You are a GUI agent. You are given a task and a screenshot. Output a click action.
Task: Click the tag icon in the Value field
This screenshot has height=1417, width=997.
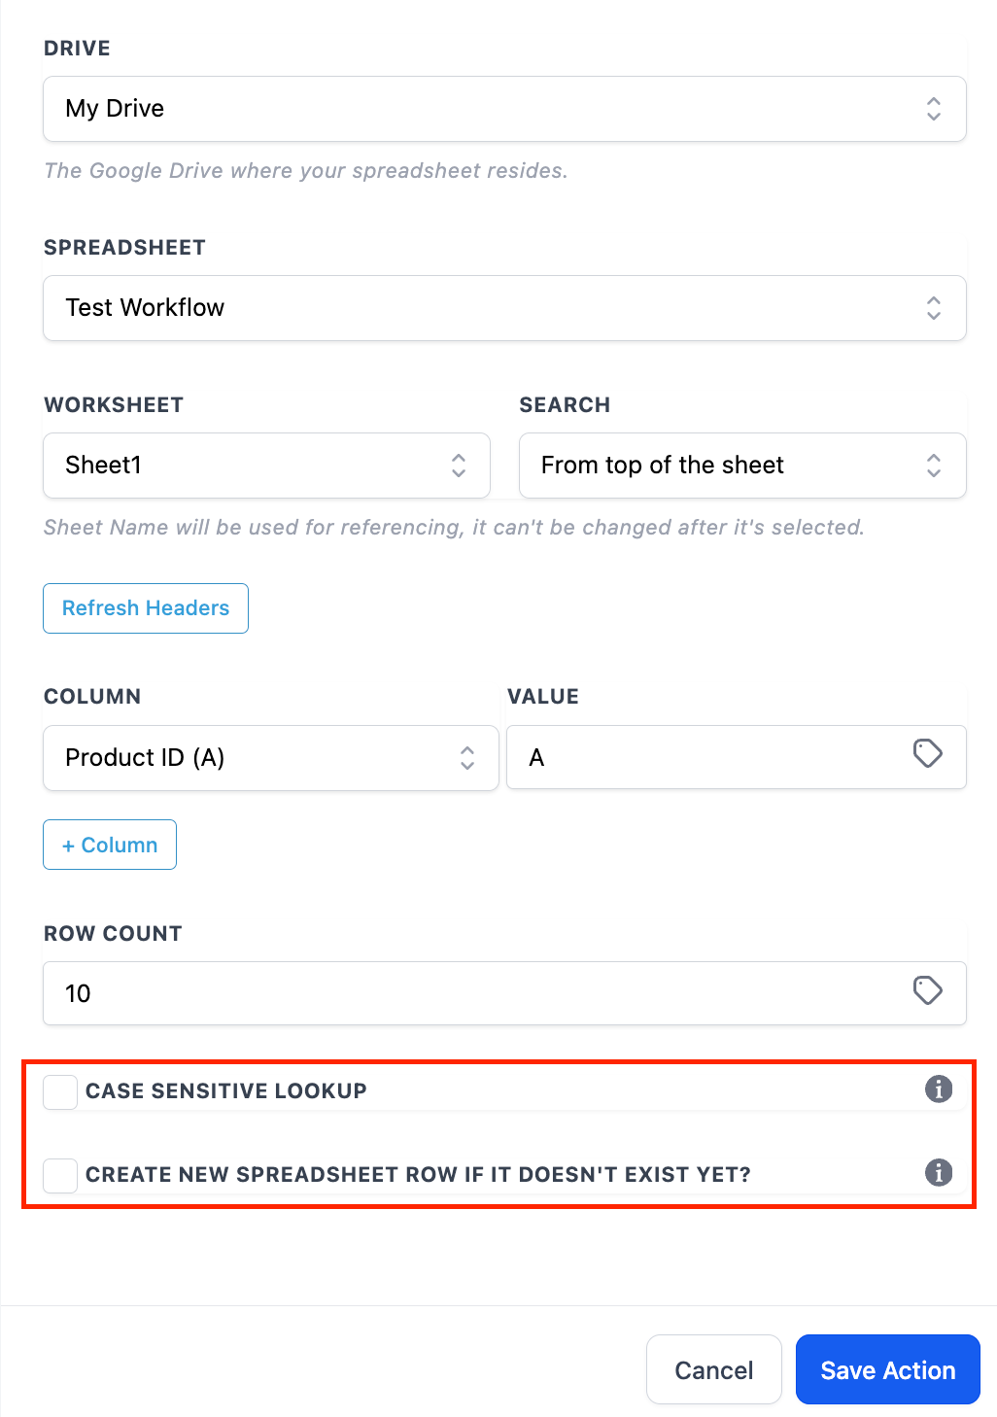tap(927, 753)
